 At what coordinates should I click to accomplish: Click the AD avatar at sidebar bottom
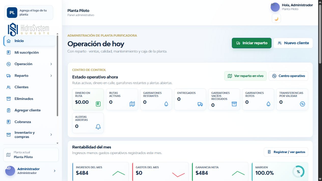click(x=10, y=171)
